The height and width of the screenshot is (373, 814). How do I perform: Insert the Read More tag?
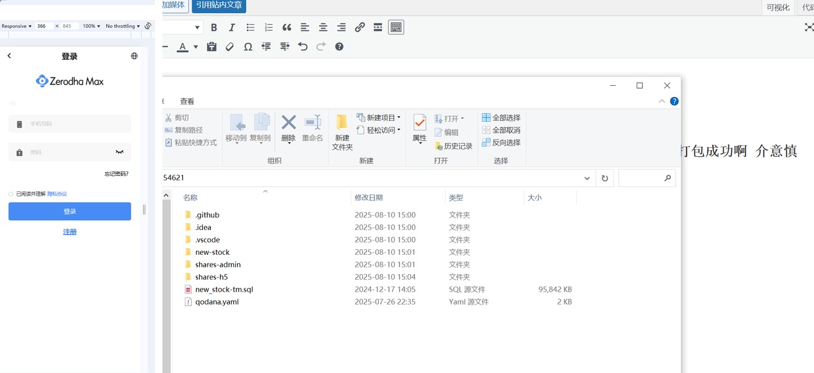coord(378,27)
